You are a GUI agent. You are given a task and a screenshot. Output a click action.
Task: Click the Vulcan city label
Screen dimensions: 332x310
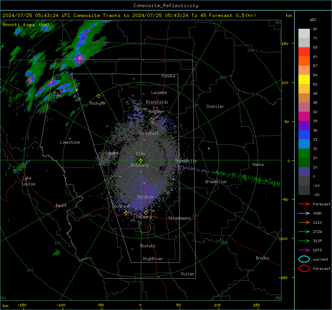coord(187,274)
